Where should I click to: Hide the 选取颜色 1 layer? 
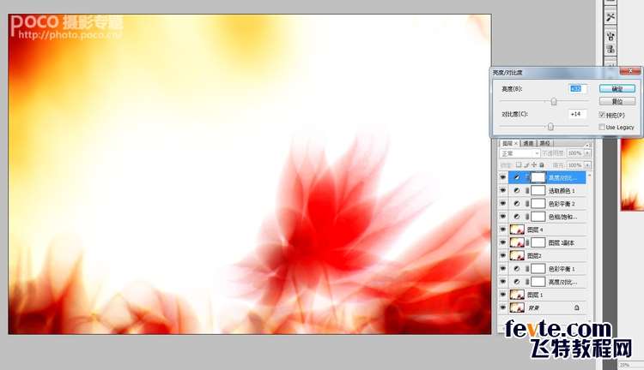502,190
